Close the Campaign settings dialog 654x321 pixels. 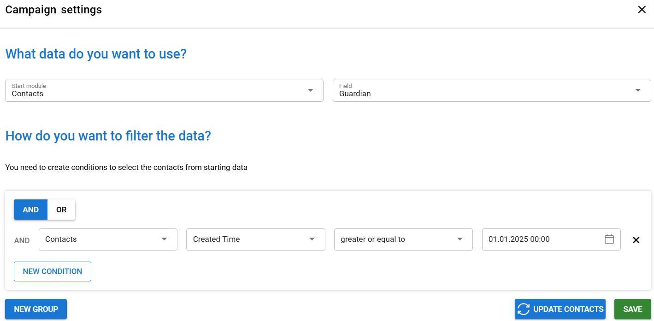pyautogui.click(x=642, y=10)
